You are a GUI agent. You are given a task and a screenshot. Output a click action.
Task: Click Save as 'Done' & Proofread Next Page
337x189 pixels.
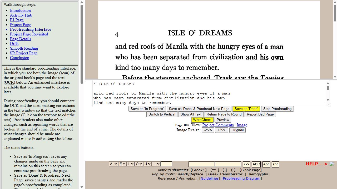click(199, 109)
